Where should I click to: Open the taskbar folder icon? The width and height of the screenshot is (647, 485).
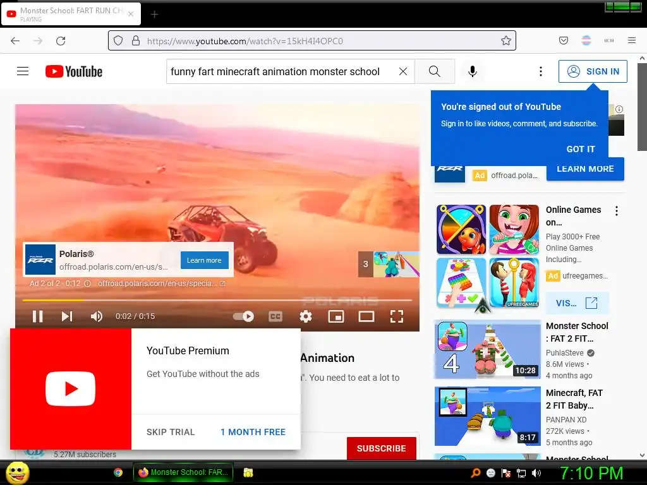click(x=248, y=472)
